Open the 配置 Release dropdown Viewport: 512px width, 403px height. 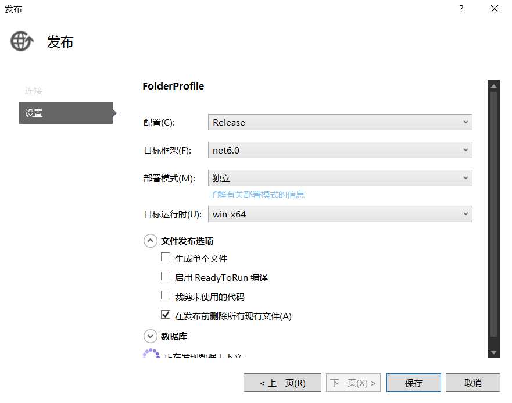tap(340, 122)
